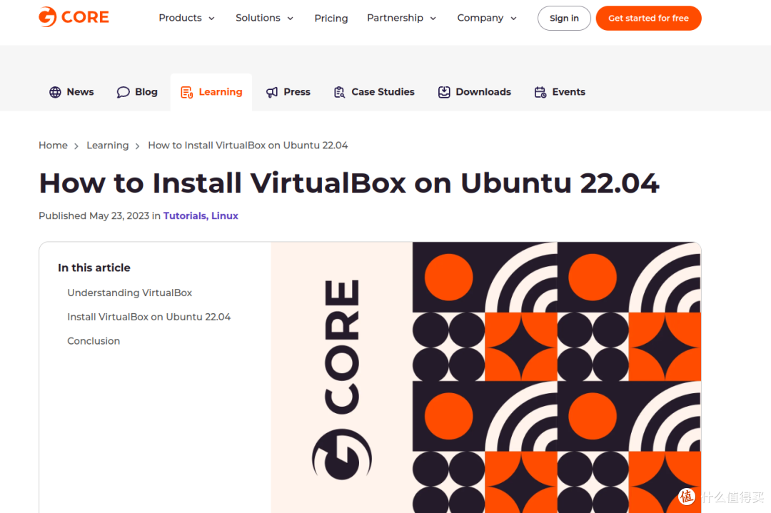Jump to Install VirtualBox on Ubuntu 22.04 section
771x513 pixels.
(x=149, y=317)
